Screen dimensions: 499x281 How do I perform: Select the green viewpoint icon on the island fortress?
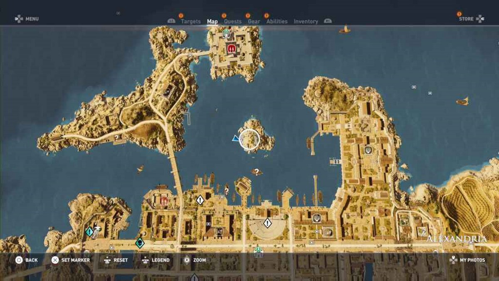pyautogui.click(x=226, y=33)
